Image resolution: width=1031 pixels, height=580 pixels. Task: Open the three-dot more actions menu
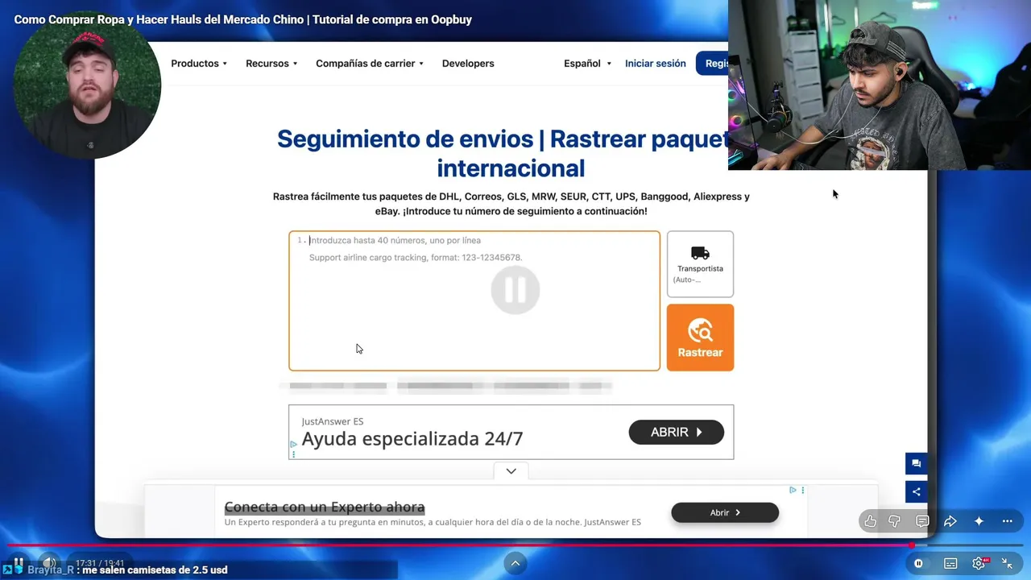1007,521
